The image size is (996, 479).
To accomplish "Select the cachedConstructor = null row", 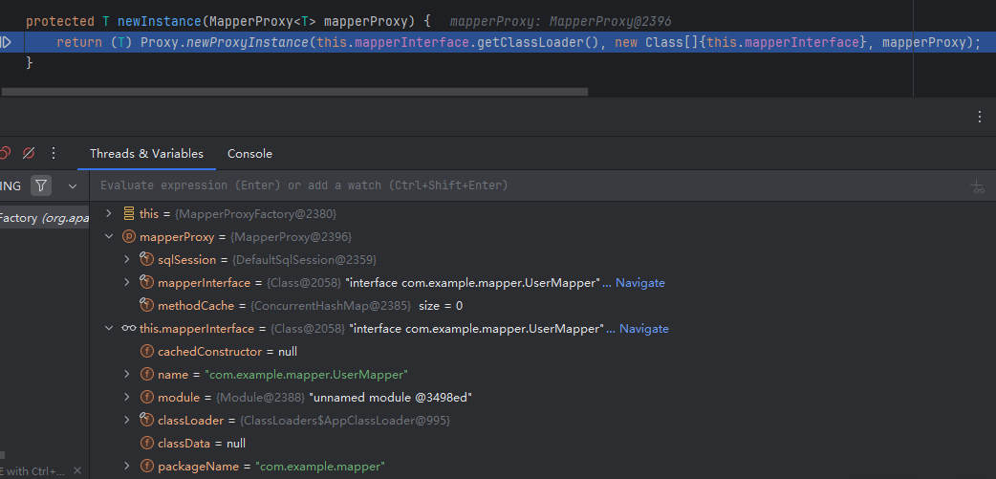I will [543, 351].
